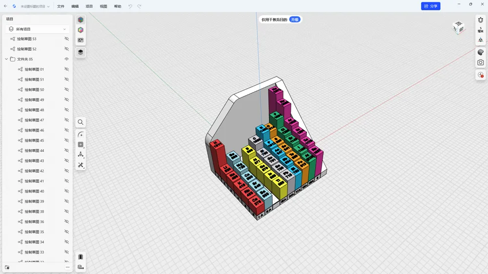488x274 pixels.
Task: Click the coordinate axes orientation icon
Action: point(481,40)
